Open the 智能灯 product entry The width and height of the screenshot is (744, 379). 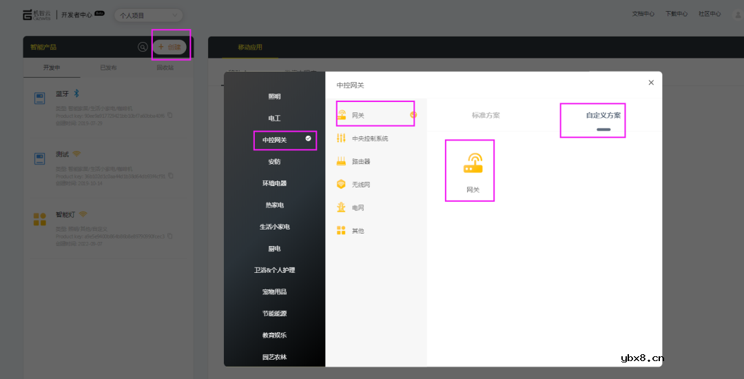click(x=108, y=229)
